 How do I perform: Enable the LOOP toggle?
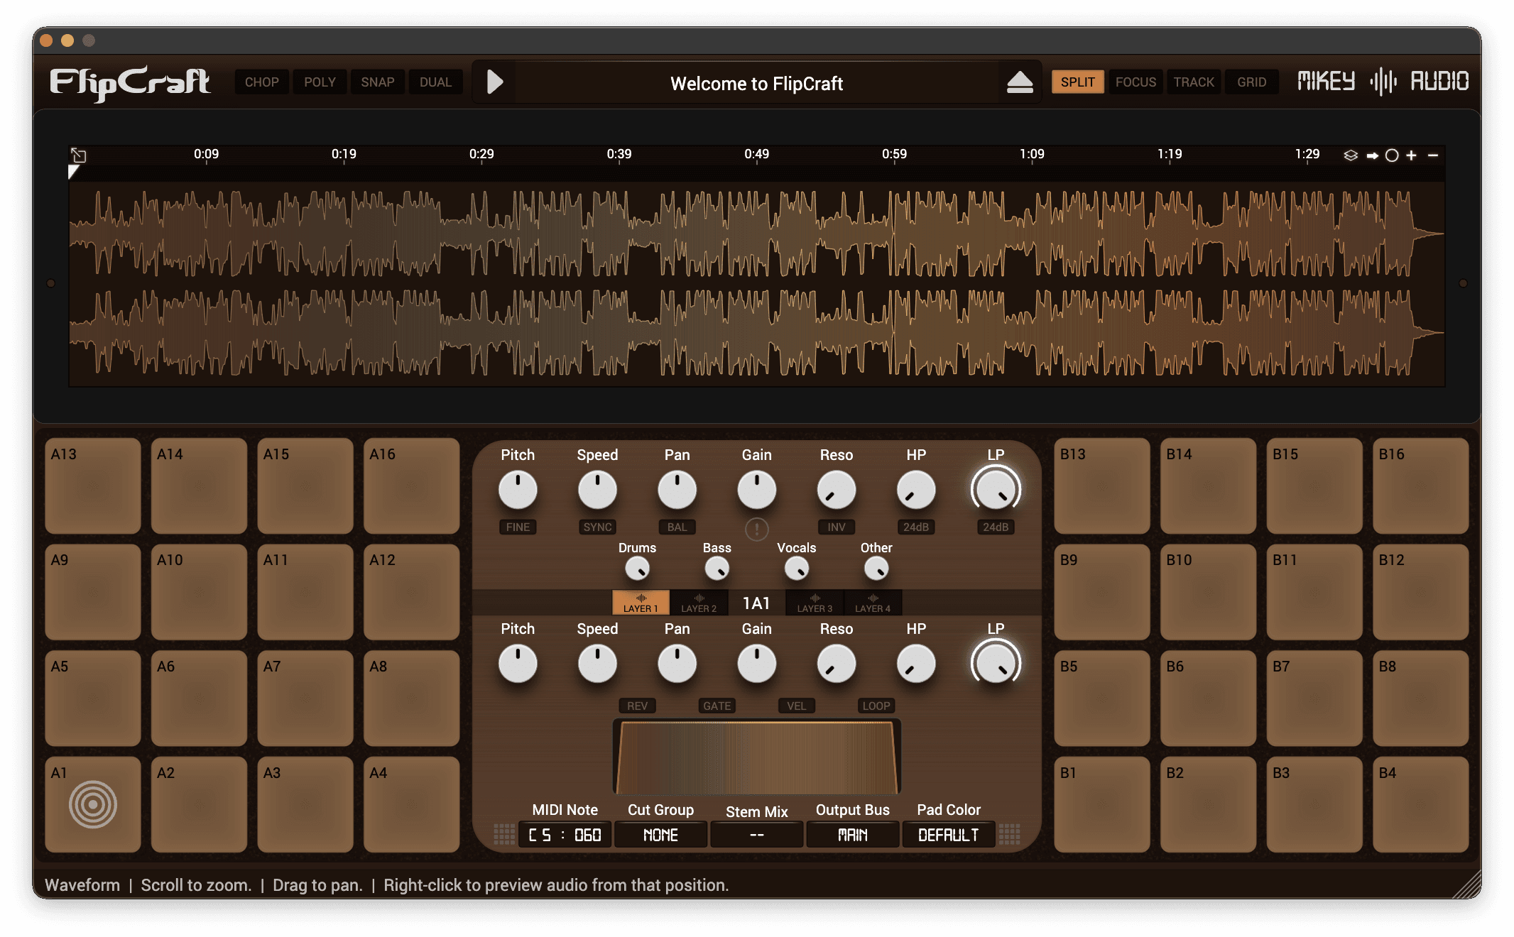point(876,706)
